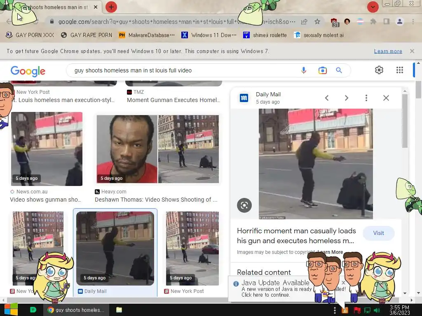The height and width of the screenshot is (316, 422).
Task: Submit search with the magnifier icon
Action: tap(339, 70)
